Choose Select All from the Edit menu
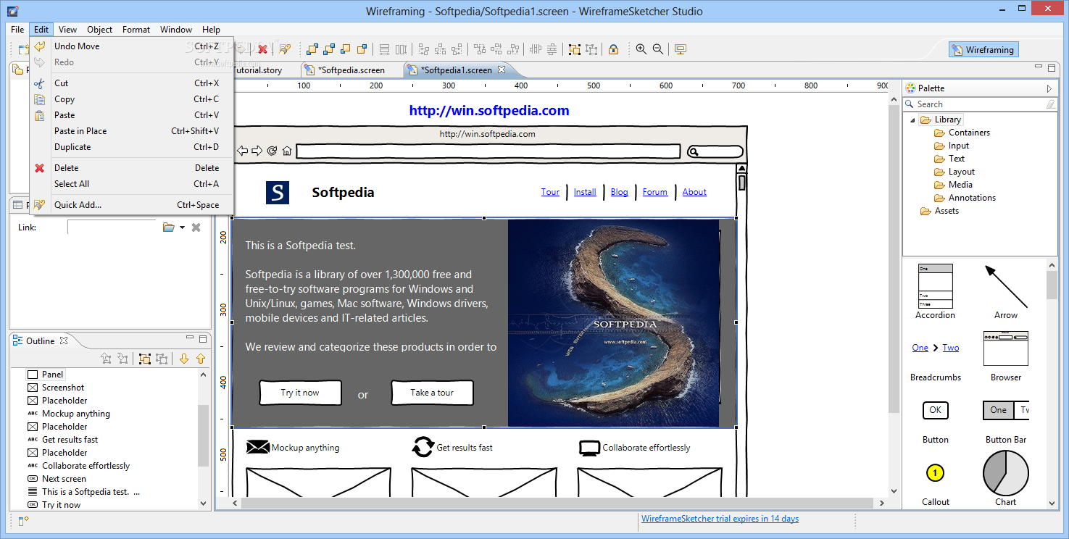 [131, 184]
